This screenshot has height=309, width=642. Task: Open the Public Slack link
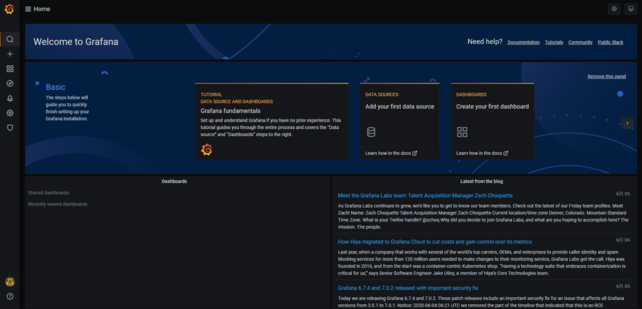coord(611,42)
